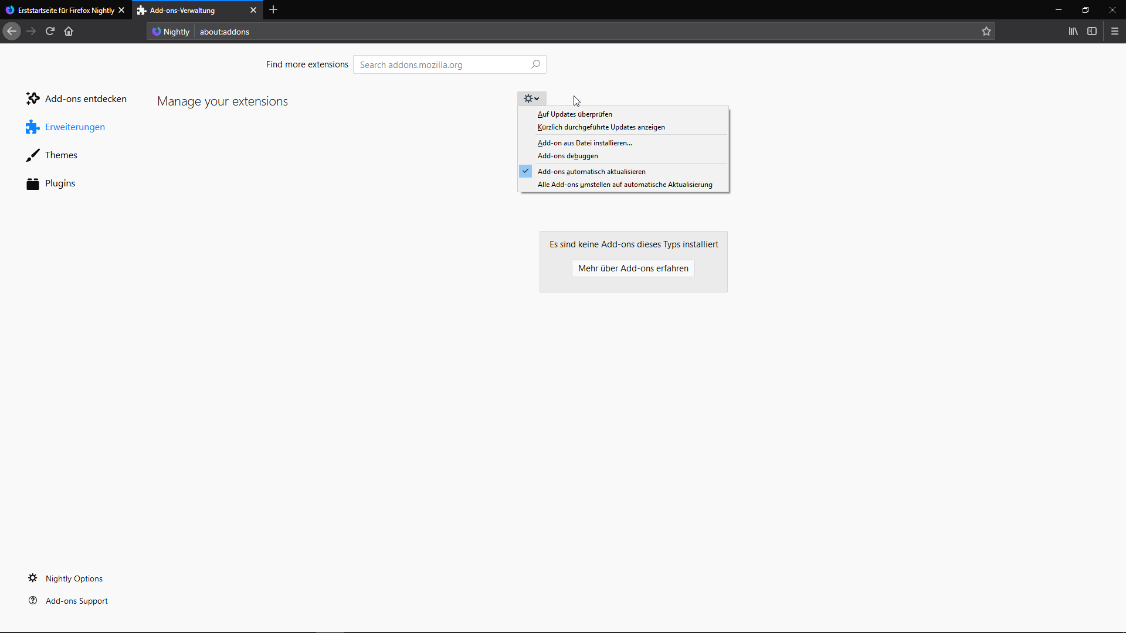1126x633 pixels.
Task: Open Erweiterungen via puzzle piece icon
Action: [x=32, y=127]
